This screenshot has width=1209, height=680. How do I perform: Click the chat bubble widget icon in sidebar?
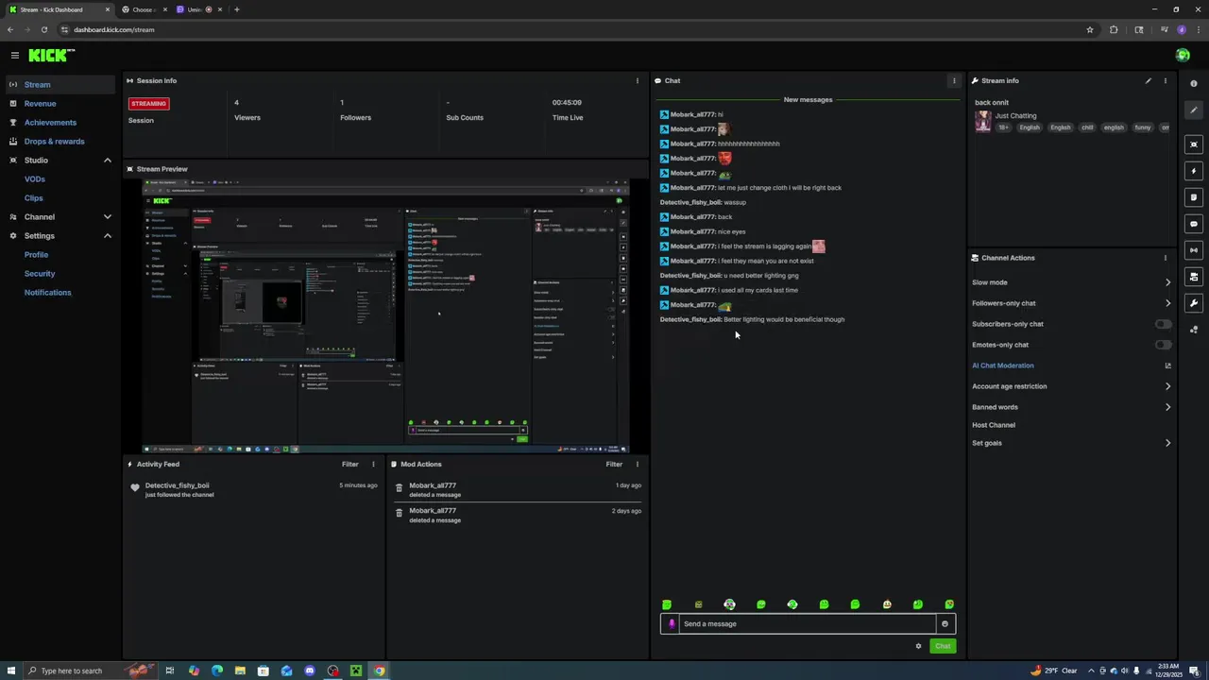point(1194,224)
